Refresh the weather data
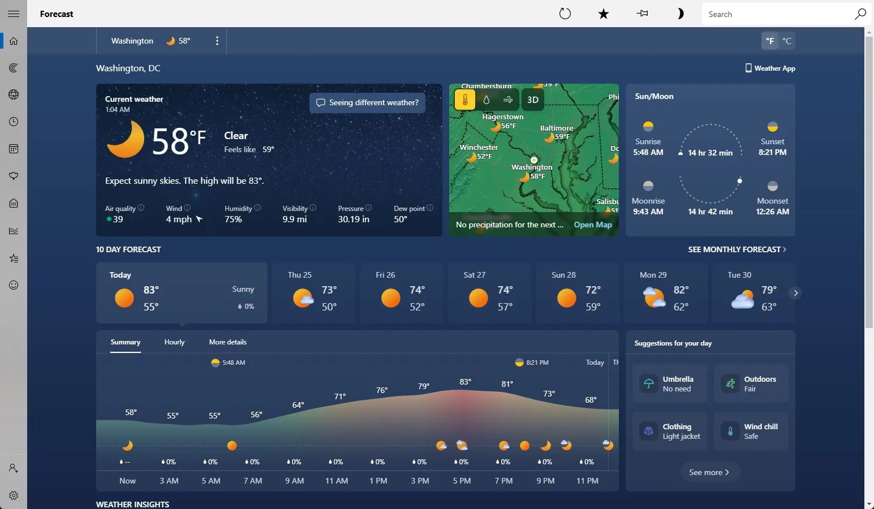874x509 pixels. click(565, 14)
